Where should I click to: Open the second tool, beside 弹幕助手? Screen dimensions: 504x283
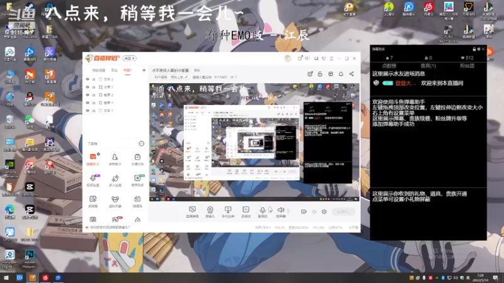click(115, 159)
